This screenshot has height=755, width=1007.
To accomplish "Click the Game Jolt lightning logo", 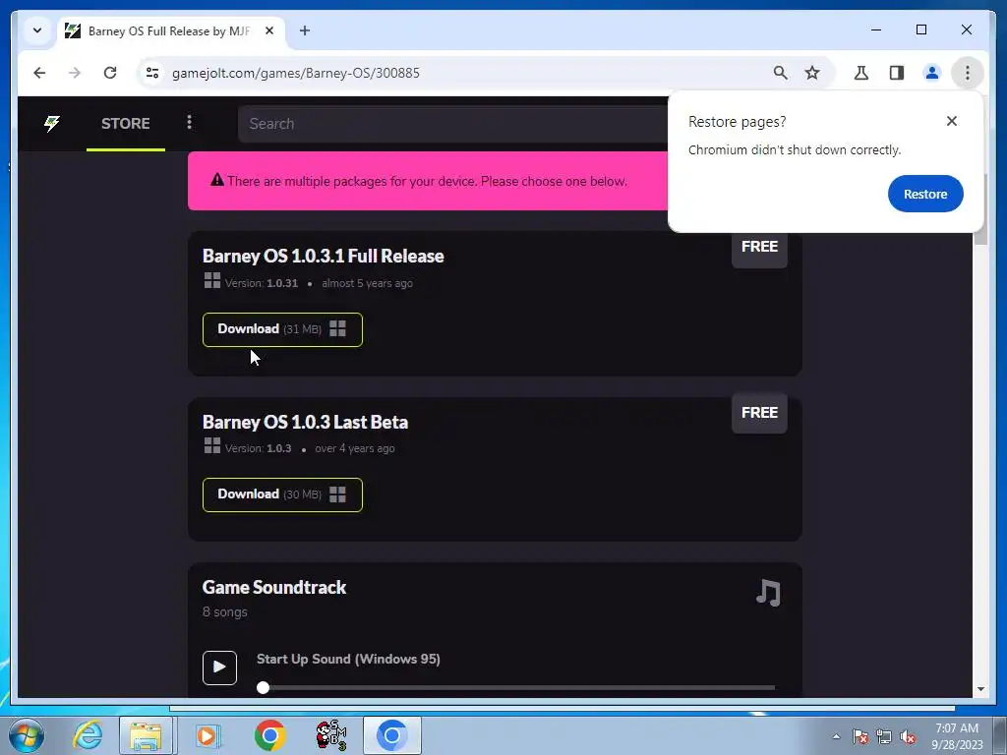I will pos(51,123).
